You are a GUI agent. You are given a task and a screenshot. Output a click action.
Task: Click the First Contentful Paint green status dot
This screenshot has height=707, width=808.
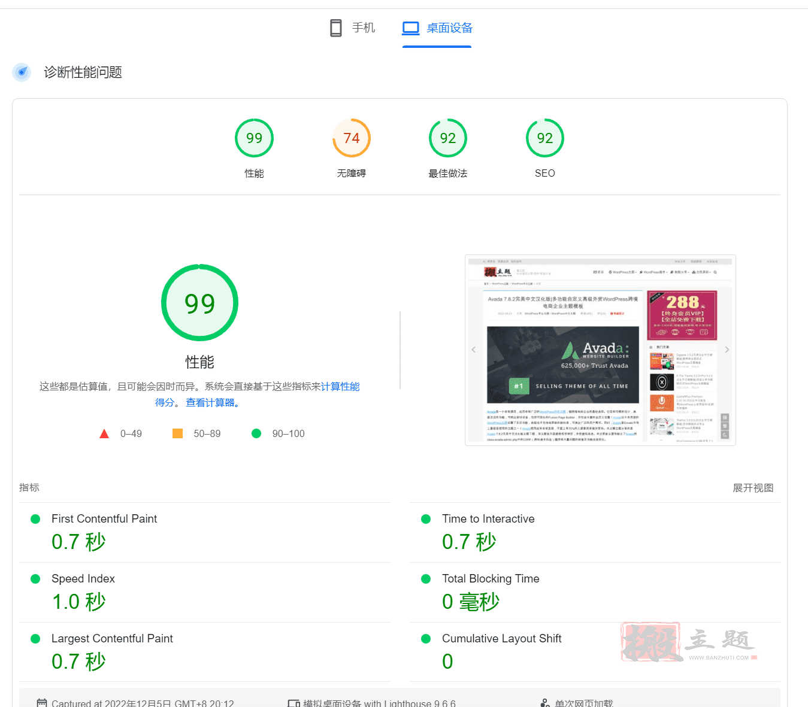35,519
